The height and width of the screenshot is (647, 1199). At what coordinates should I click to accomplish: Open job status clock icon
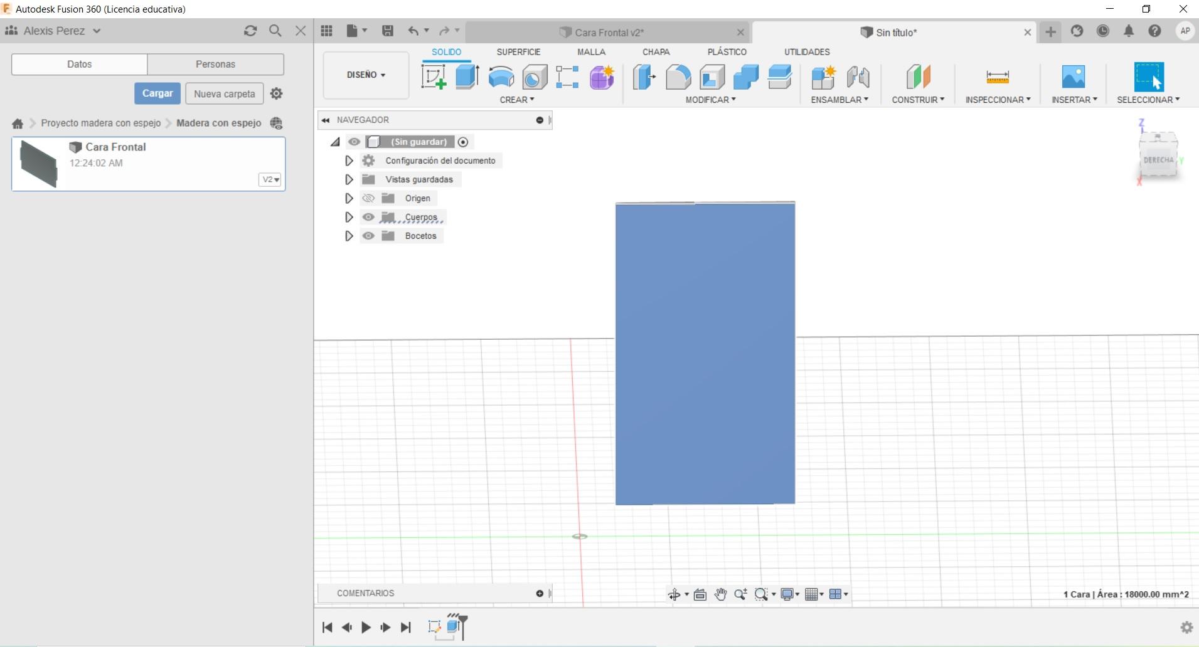pyautogui.click(x=1103, y=31)
